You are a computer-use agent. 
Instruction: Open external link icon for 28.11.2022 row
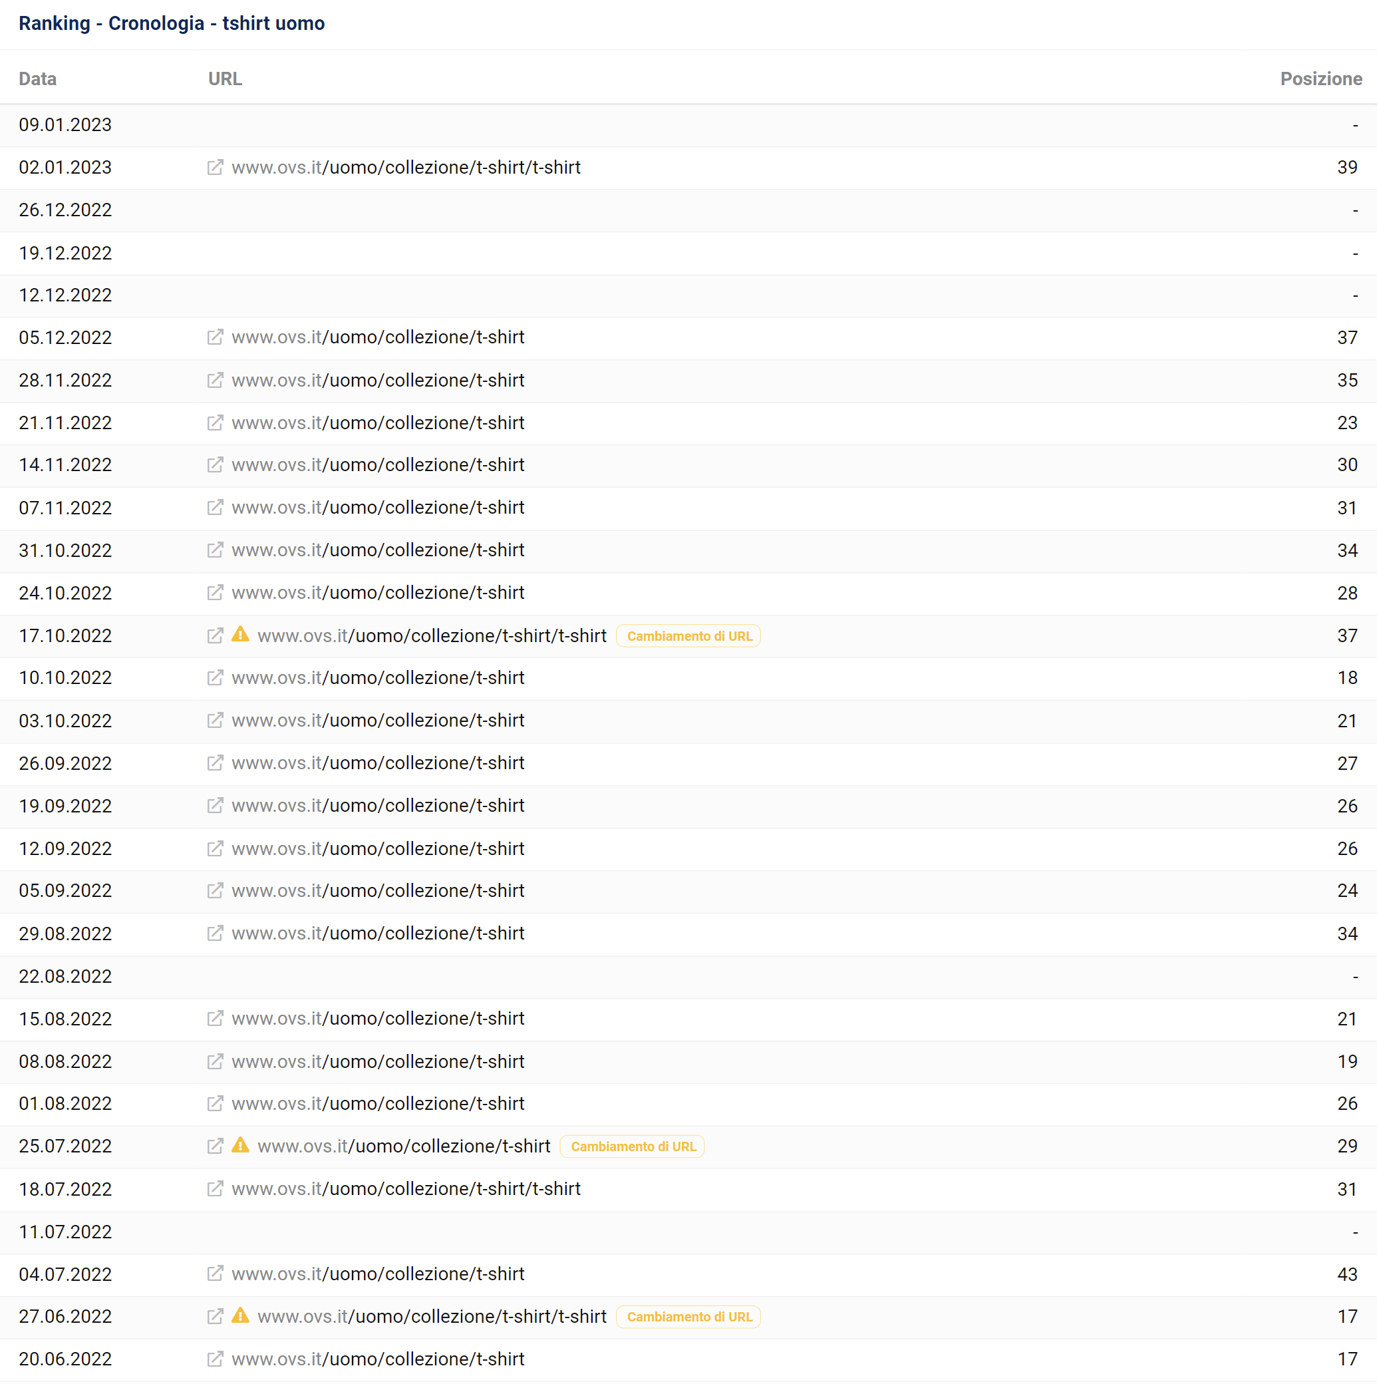tap(215, 380)
